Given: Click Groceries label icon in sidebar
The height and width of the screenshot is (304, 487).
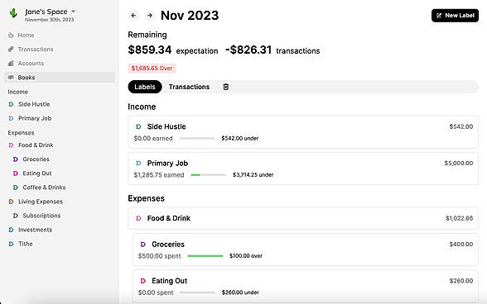Looking at the screenshot, I should coord(16,159).
